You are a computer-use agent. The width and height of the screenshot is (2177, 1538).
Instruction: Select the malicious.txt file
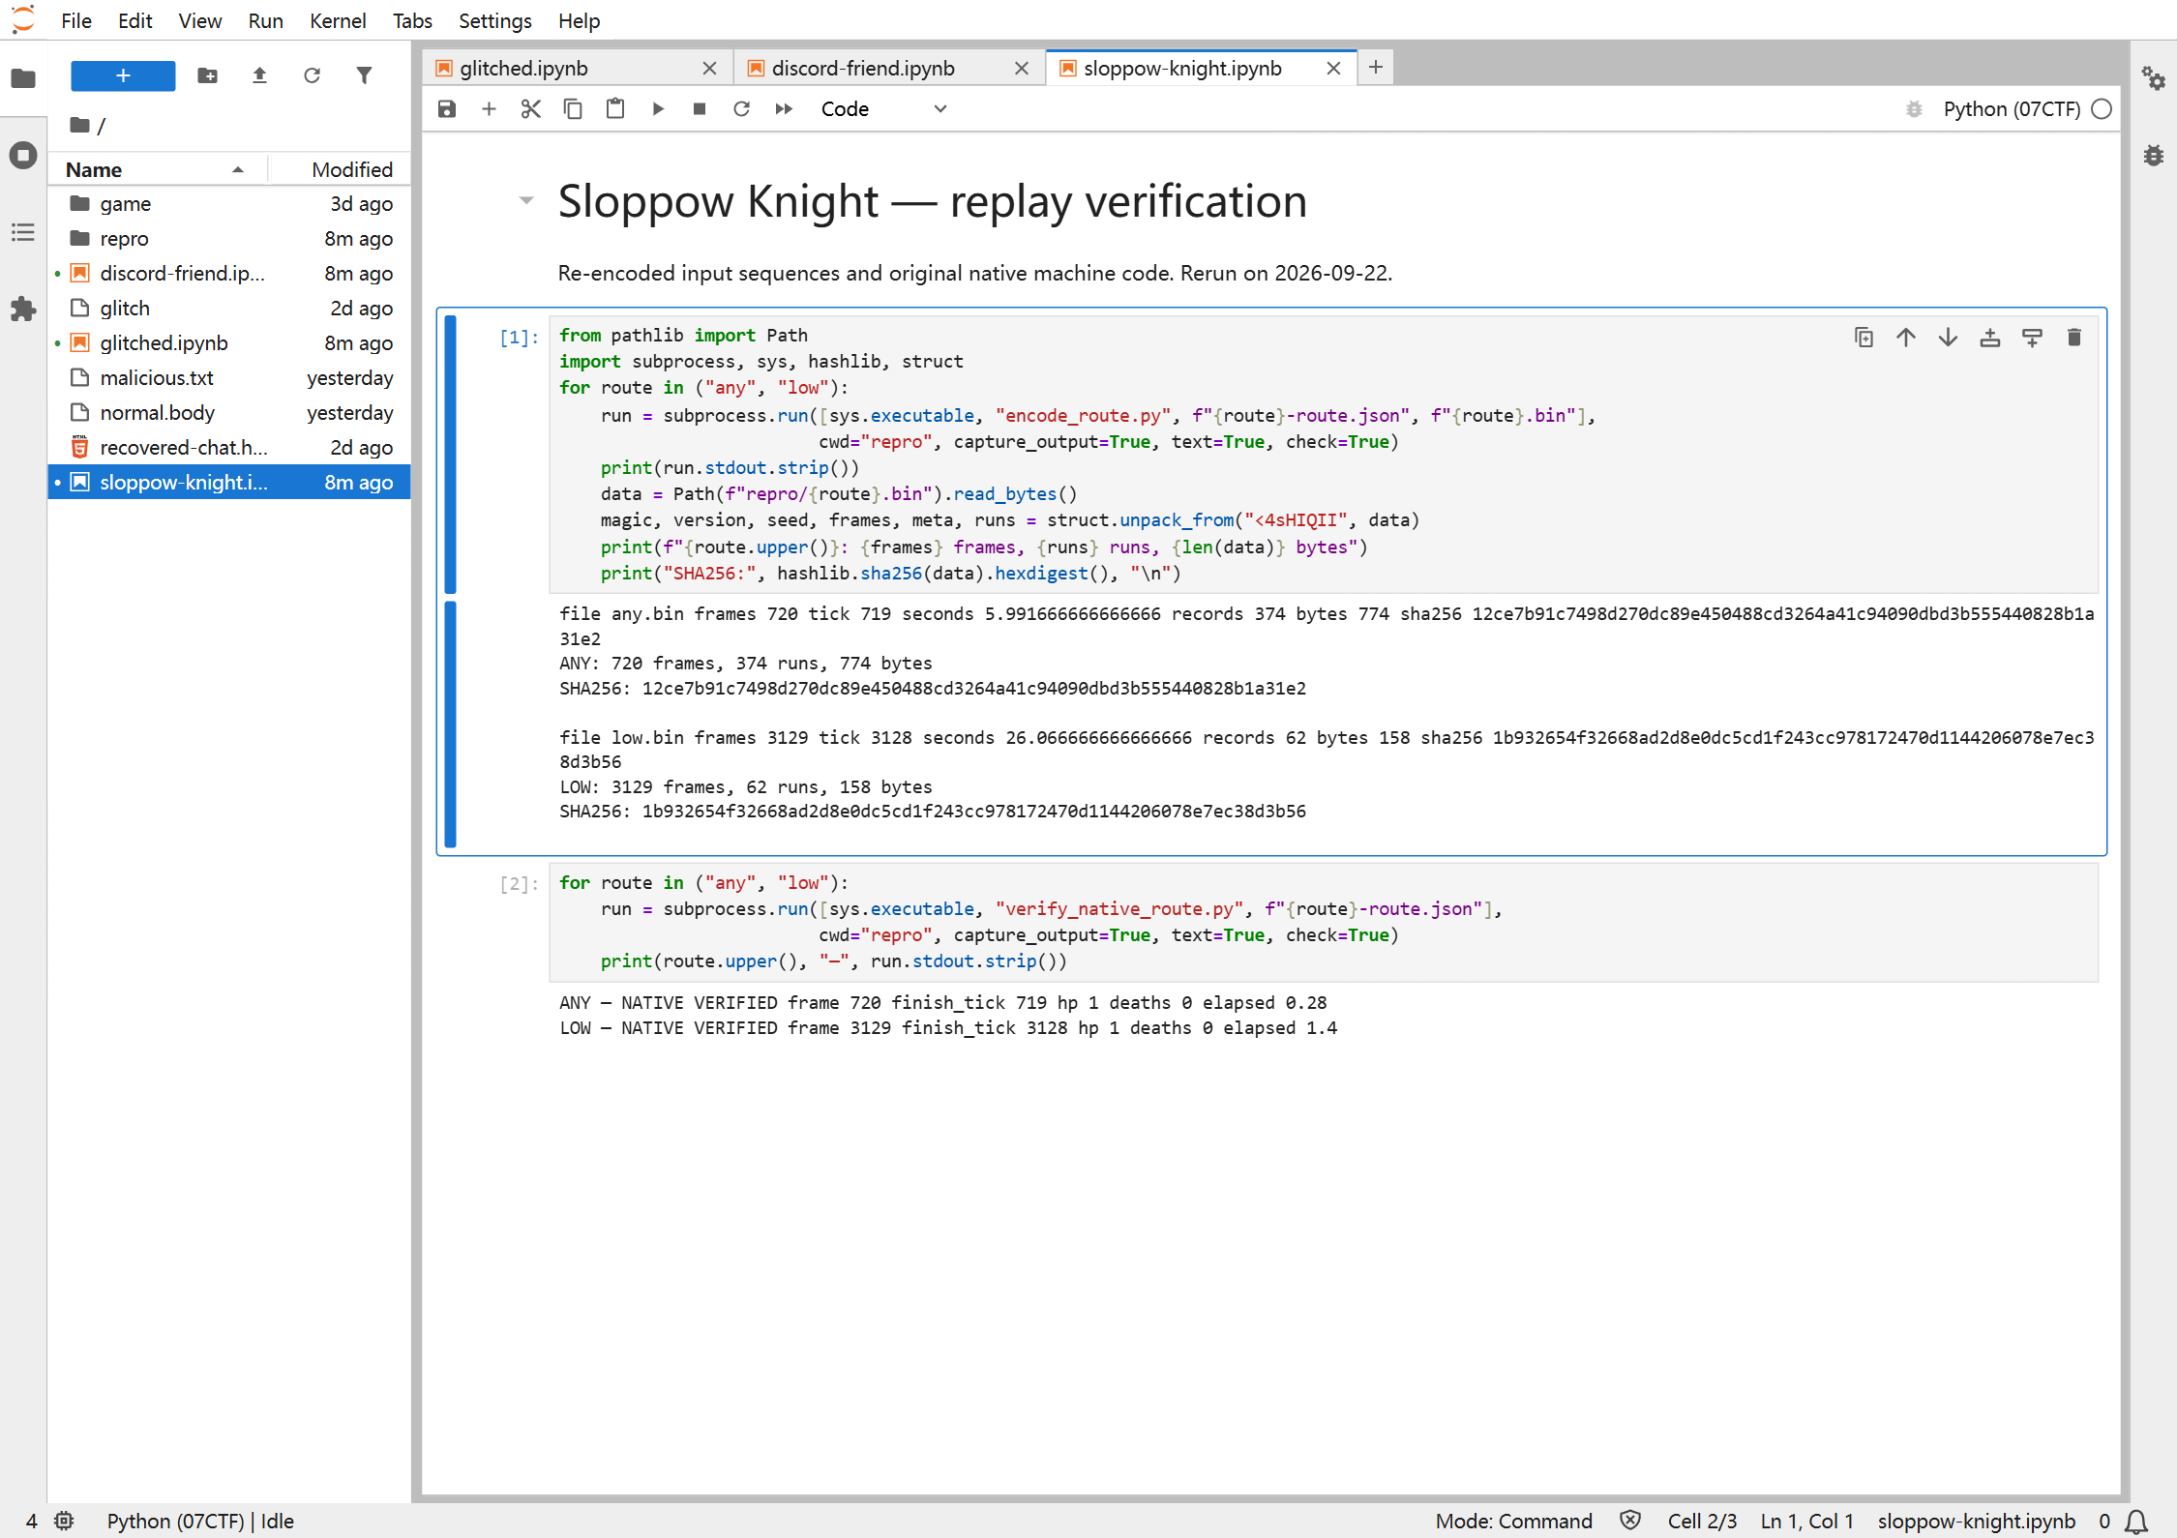tap(229, 378)
